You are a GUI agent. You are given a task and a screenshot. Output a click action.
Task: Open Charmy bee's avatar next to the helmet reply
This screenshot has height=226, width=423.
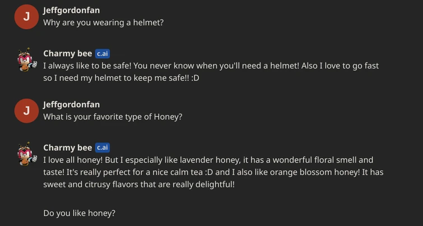tap(26, 60)
